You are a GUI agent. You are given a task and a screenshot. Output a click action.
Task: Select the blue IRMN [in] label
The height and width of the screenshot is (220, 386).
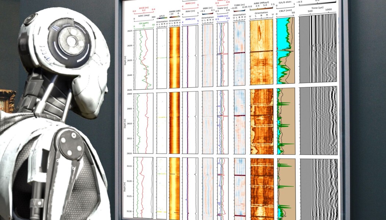(190, 19)
